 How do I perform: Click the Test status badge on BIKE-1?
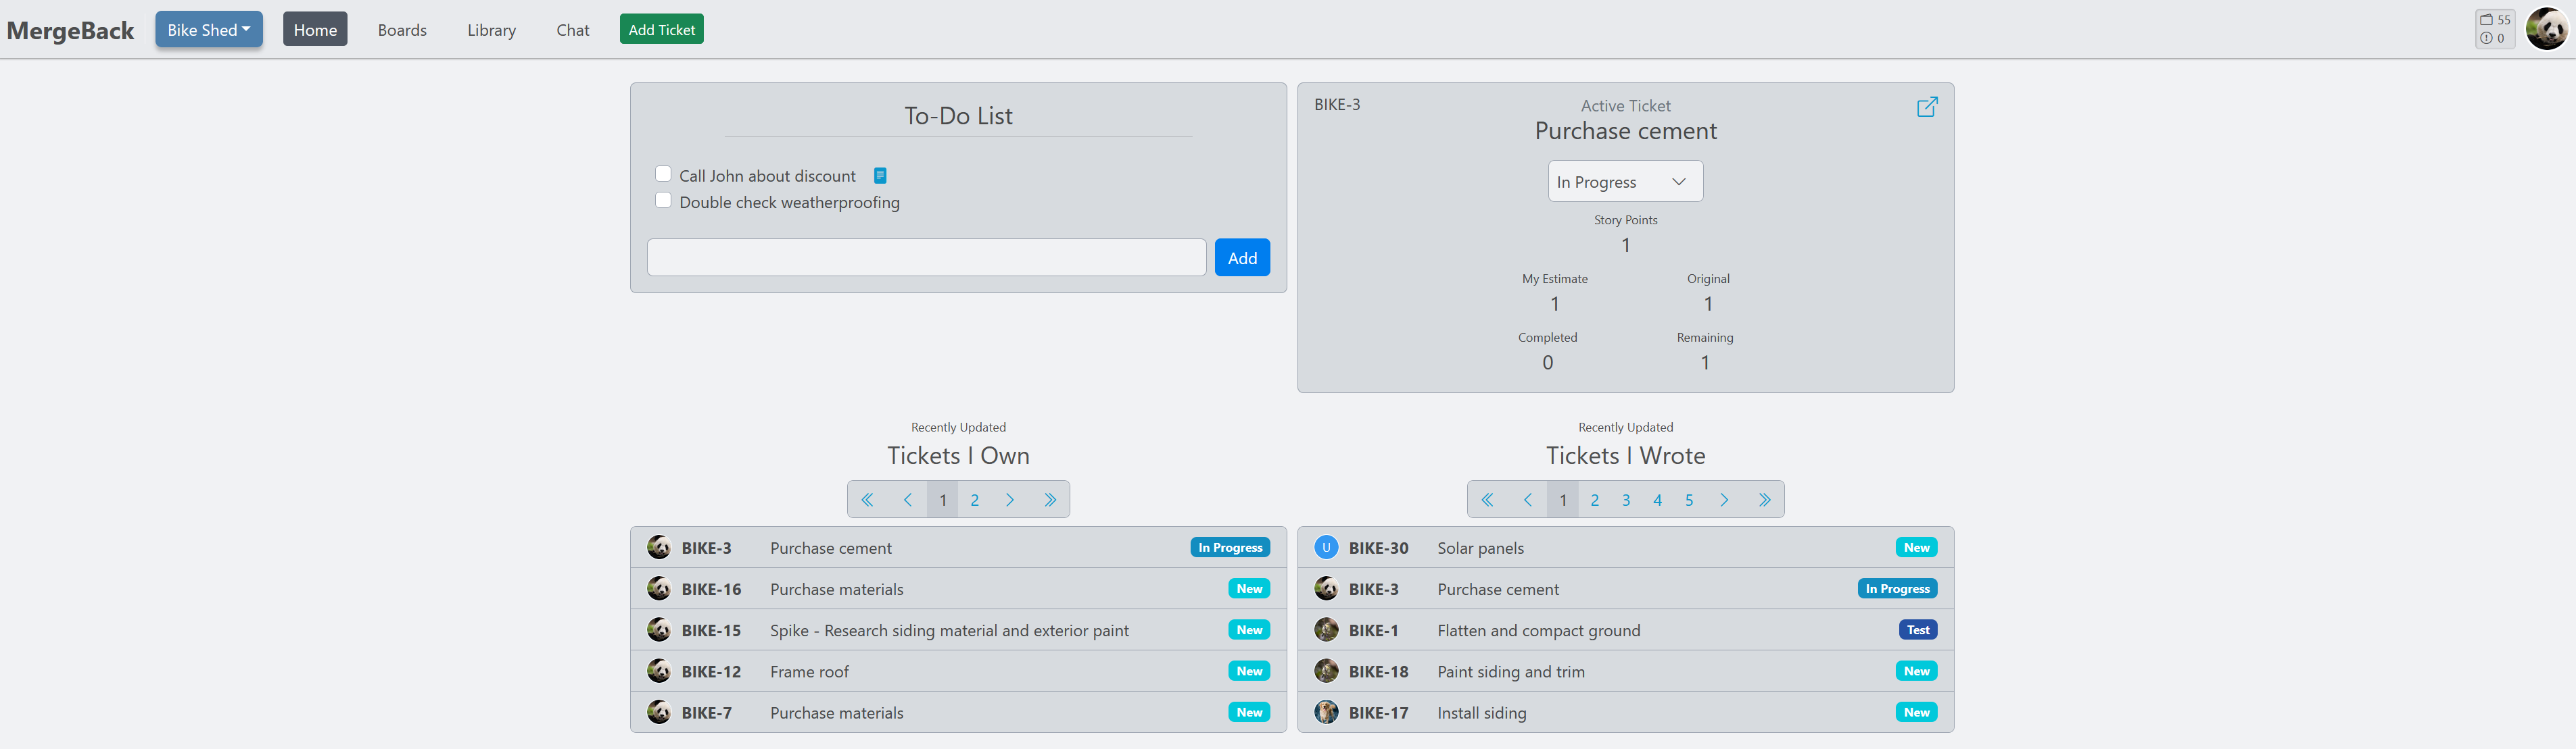[x=1917, y=630]
